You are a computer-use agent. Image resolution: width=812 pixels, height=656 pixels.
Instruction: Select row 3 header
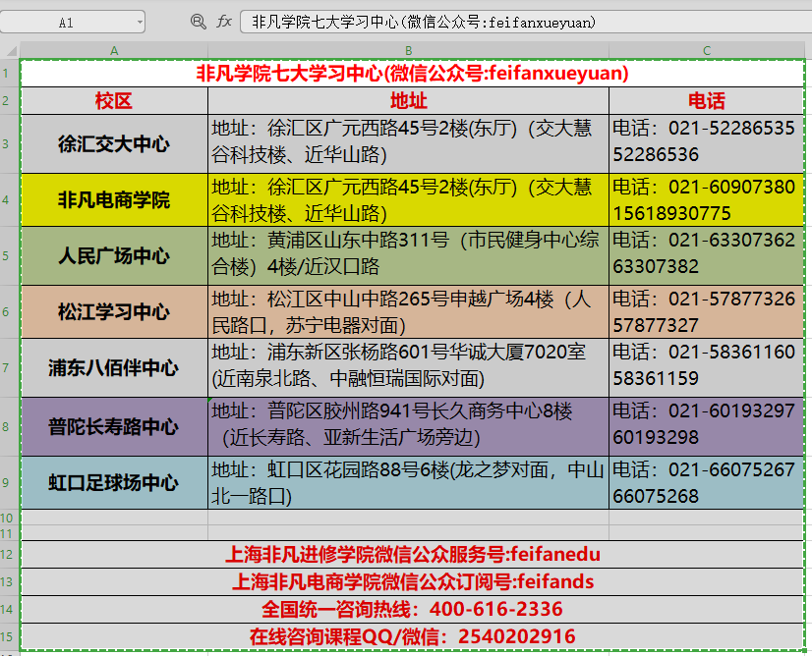point(9,143)
